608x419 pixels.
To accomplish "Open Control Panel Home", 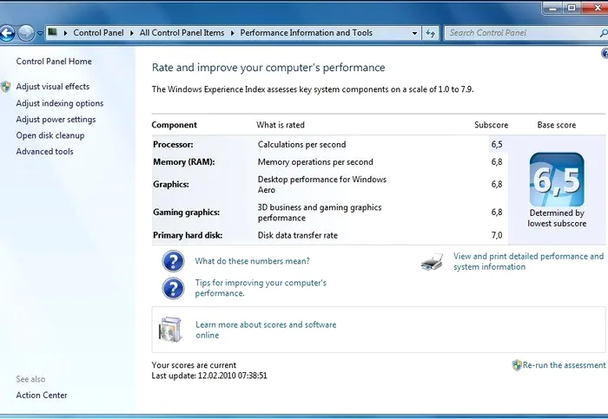I will [54, 62].
